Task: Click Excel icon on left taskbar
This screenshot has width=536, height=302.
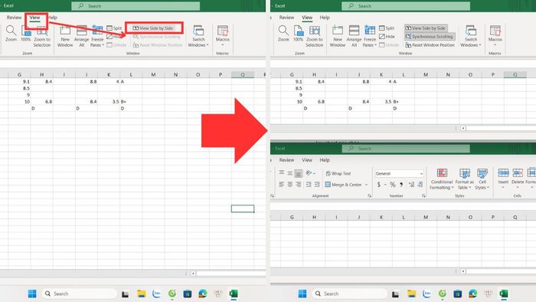Action: [234, 294]
